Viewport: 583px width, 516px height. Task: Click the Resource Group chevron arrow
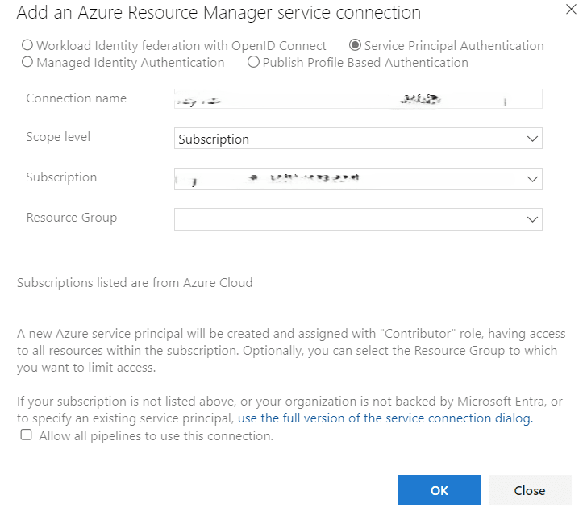point(532,218)
